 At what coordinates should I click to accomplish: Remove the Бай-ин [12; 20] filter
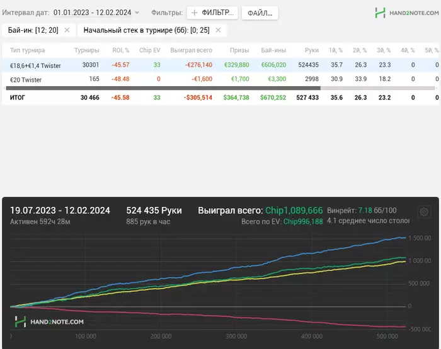67,30
